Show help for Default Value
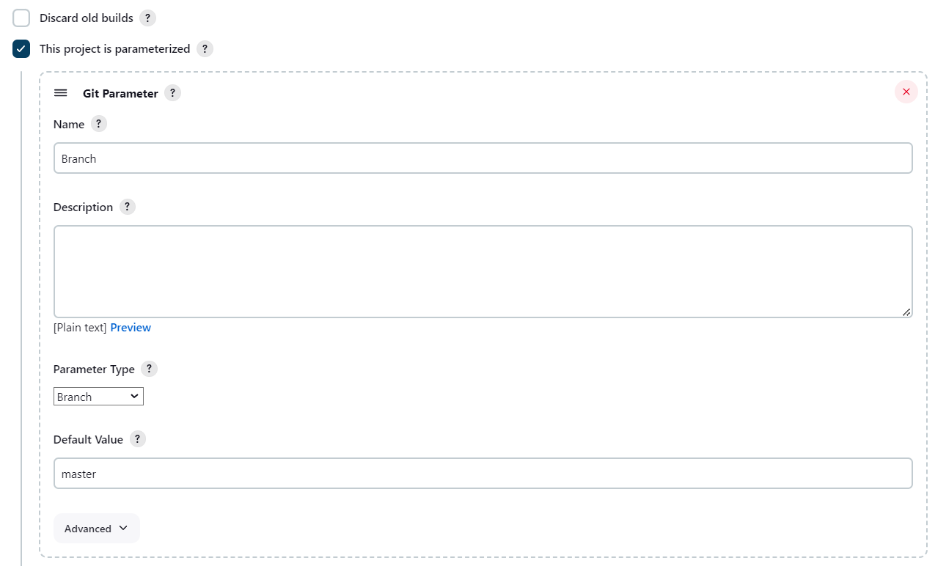 point(138,439)
